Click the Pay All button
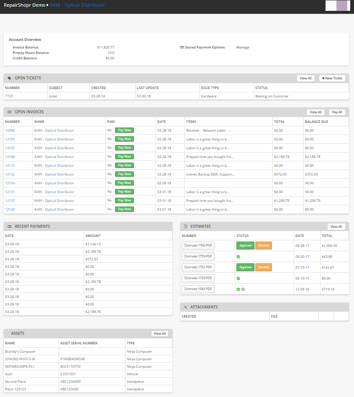Screen dimensions: 354x397 pyautogui.click(x=337, y=112)
